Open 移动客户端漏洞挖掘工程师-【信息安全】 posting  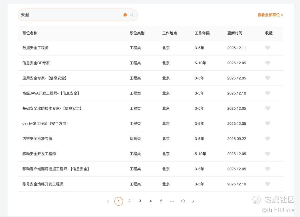click(x=56, y=169)
